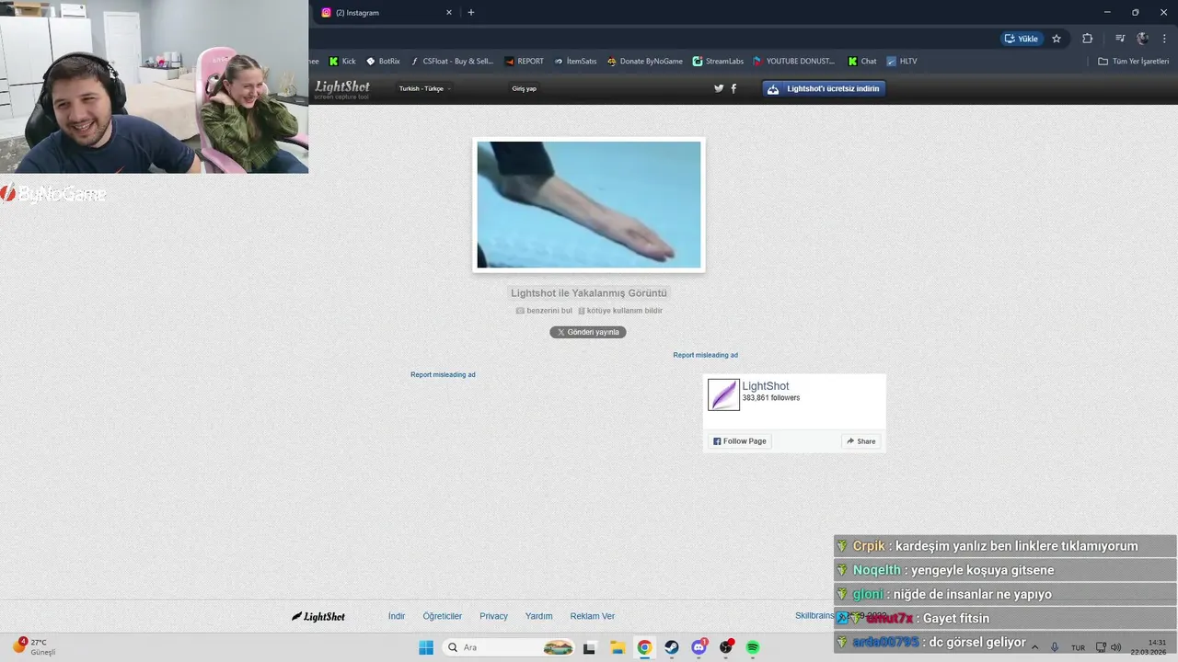
Task: Open the StreamLabs bookmark
Action: pyautogui.click(x=718, y=62)
